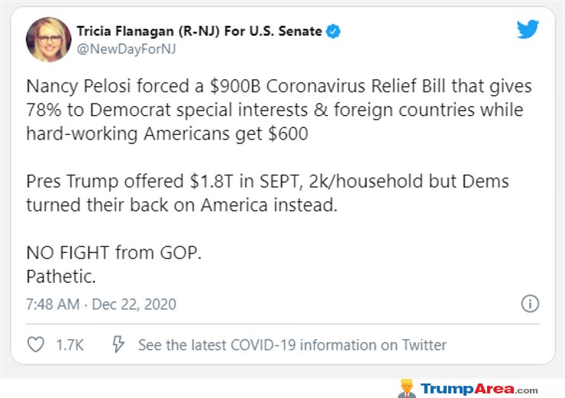
Task: Click the 'hard-working Americans get $600' line
Action: [x=167, y=134]
